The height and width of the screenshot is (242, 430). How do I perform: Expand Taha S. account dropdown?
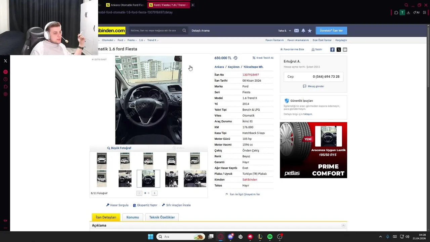point(285,31)
